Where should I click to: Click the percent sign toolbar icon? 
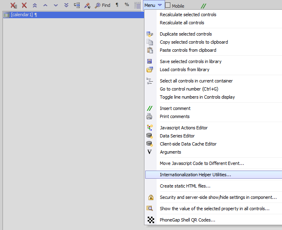(127, 5)
